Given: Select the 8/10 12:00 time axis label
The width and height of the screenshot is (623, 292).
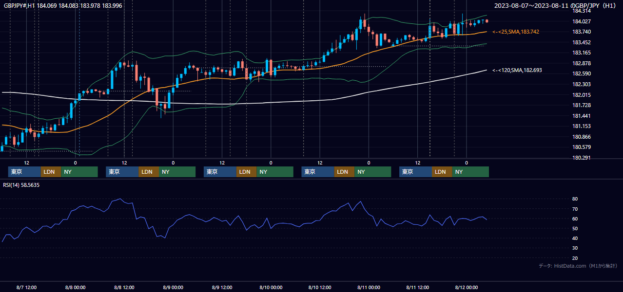Looking at the screenshot, I should (x=319, y=288).
